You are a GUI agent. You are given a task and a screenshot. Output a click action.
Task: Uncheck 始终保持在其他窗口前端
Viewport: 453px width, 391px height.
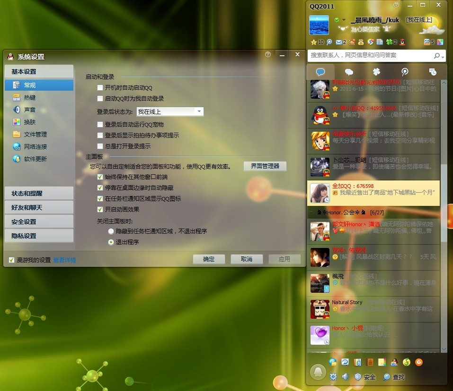click(100, 177)
